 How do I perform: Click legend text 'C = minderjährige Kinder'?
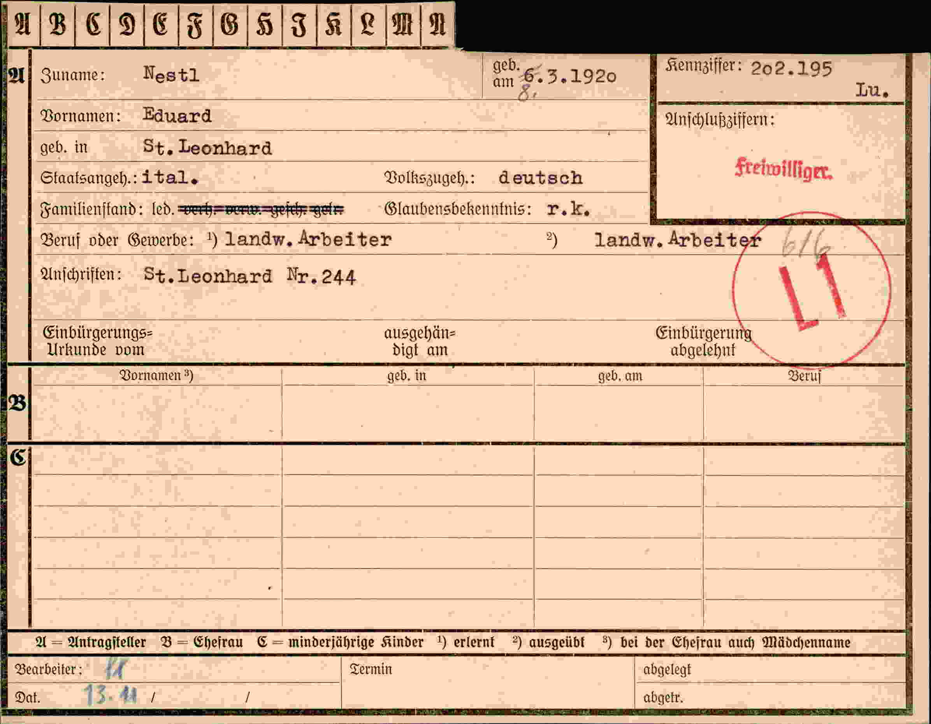340,643
